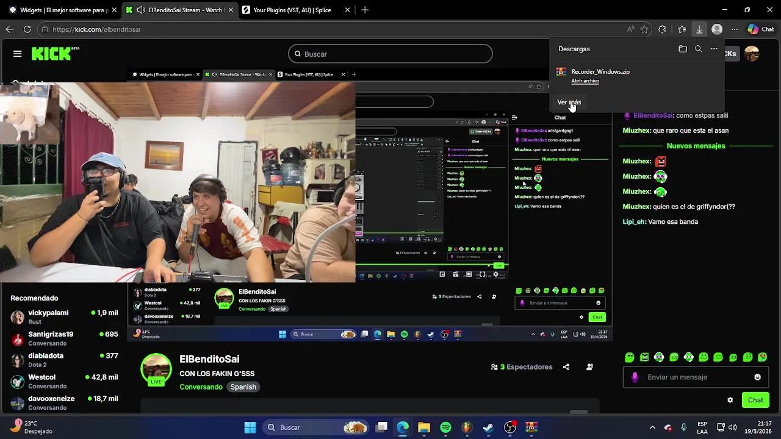This screenshot has height=439, width=781.
Task: Click the taskbar Buscar search box
Action: (x=317, y=427)
